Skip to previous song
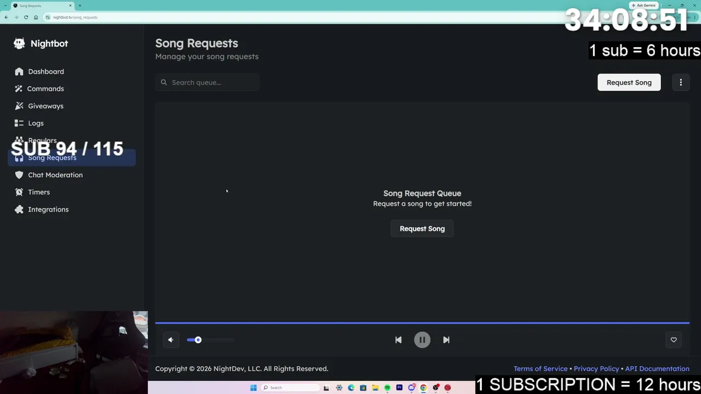The width and height of the screenshot is (701, 394). pyautogui.click(x=398, y=340)
